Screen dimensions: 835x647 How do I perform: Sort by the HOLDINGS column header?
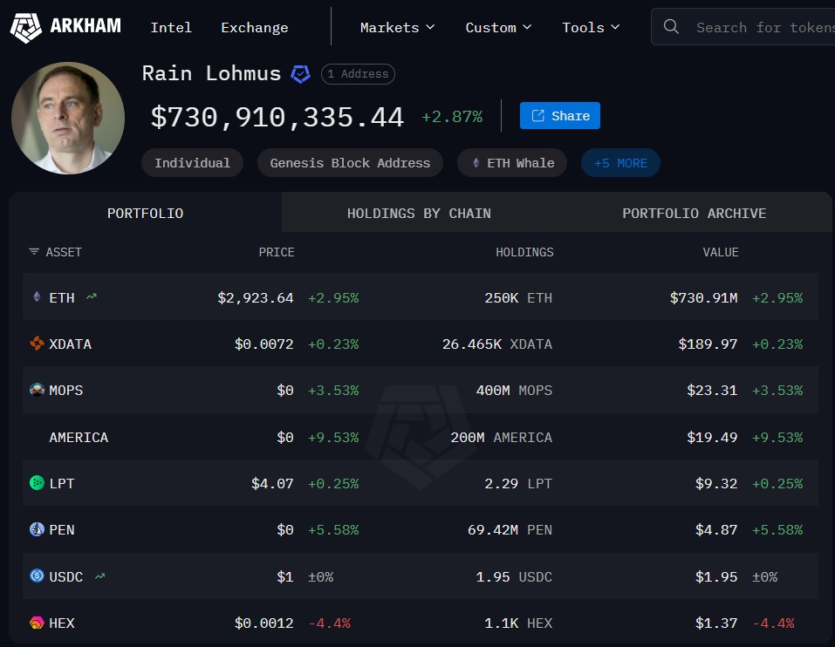click(x=524, y=252)
